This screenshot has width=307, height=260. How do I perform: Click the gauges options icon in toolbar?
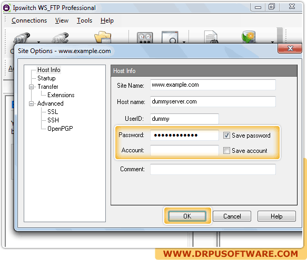(145, 38)
